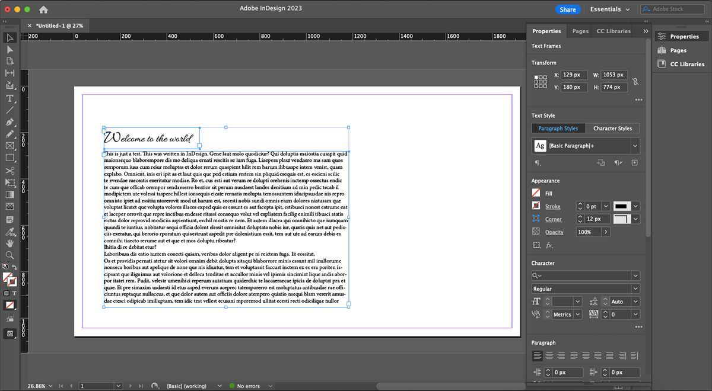Select the Eyedropper tool
The width and height of the screenshot is (712, 391).
click(x=10, y=231)
